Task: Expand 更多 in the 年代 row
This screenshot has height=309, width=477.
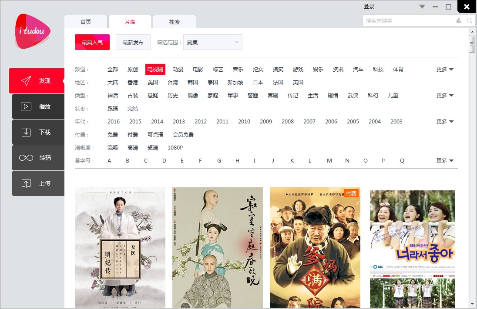Action: coord(445,122)
